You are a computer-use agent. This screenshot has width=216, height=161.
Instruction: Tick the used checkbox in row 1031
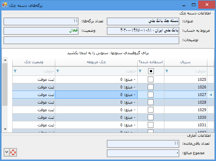(x=151, y=125)
